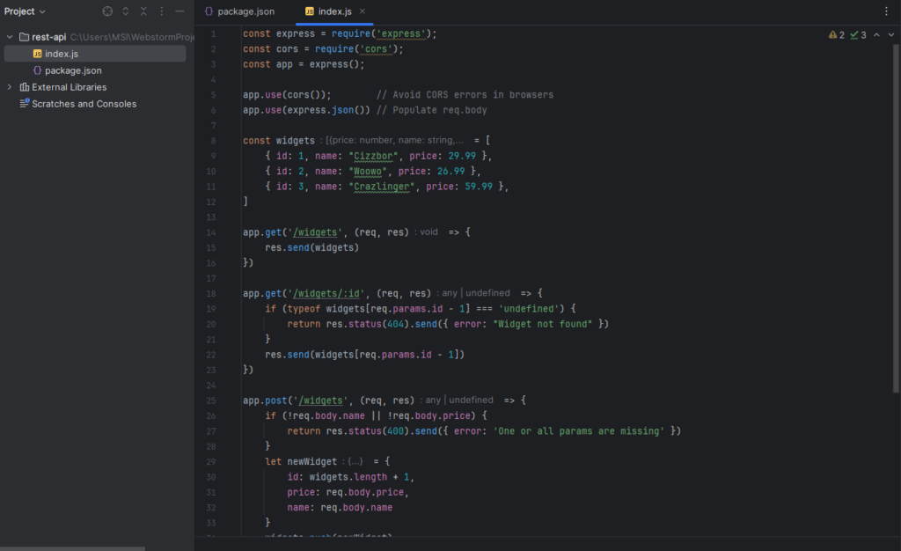This screenshot has width=901, height=551.
Task: Click the 400 status code
Action: 395,431
